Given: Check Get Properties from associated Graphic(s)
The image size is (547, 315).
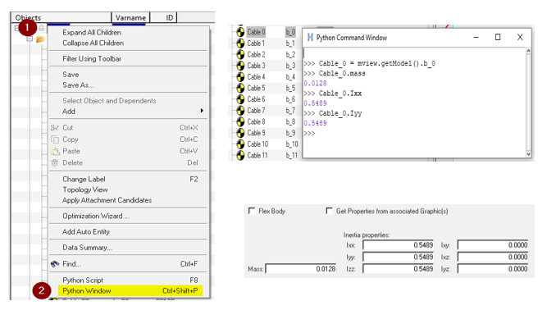Looking at the screenshot, I should tap(329, 211).
